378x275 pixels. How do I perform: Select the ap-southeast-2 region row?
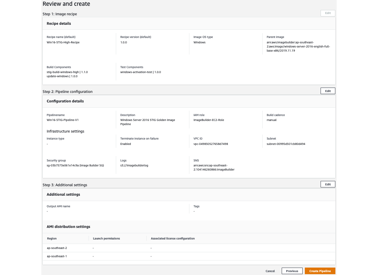(x=57, y=248)
